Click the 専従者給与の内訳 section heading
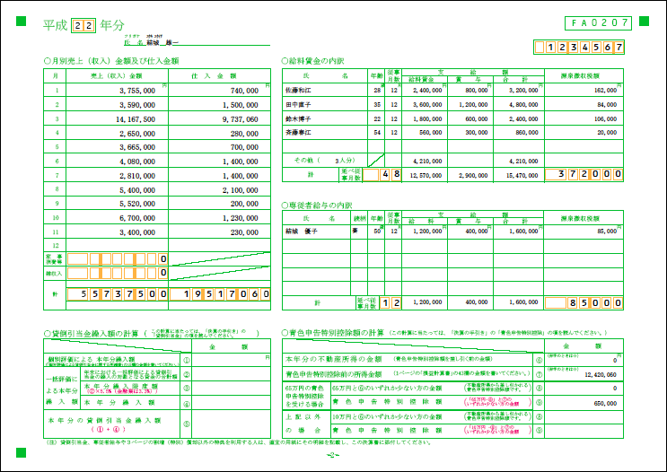Screen dimensions: 667x472 click(x=317, y=205)
